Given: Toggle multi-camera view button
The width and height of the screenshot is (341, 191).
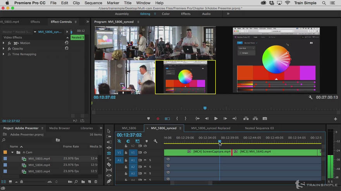Looking at the screenshot, I should coord(167,119).
